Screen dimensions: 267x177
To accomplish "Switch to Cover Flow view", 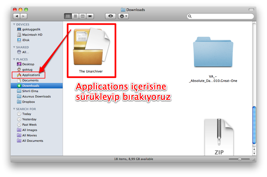I will coord(90,16).
